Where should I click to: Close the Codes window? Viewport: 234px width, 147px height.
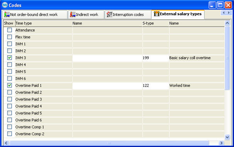tap(228, 5)
